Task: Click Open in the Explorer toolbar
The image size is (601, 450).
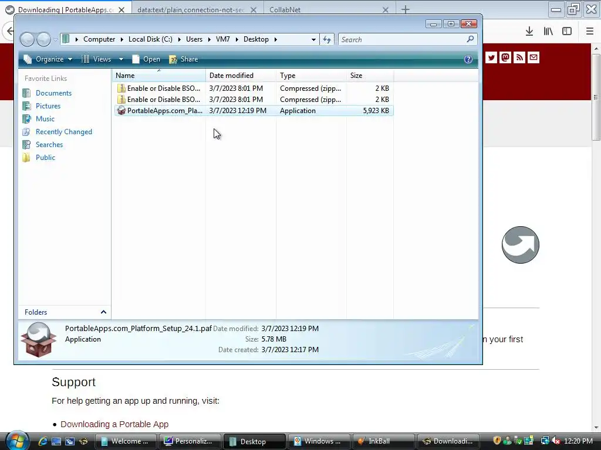Action: coord(146,59)
